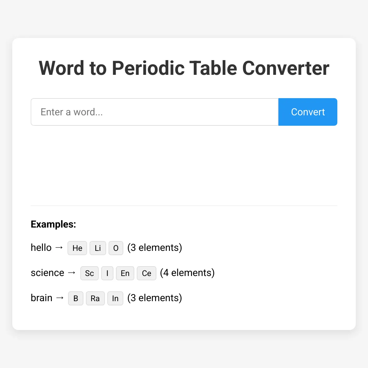Select the Li element chip
368x368 pixels.
coord(98,248)
